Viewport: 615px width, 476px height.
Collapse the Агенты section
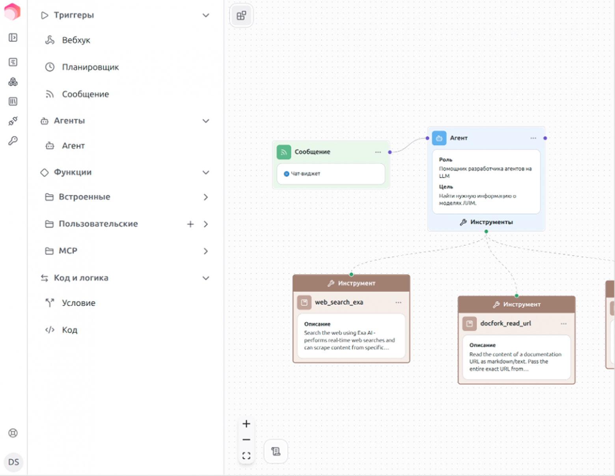point(206,121)
